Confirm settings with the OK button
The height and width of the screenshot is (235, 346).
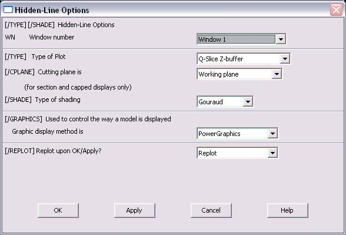pyautogui.click(x=58, y=210)
